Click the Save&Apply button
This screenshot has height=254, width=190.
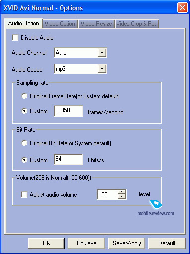tap(127, 243)
